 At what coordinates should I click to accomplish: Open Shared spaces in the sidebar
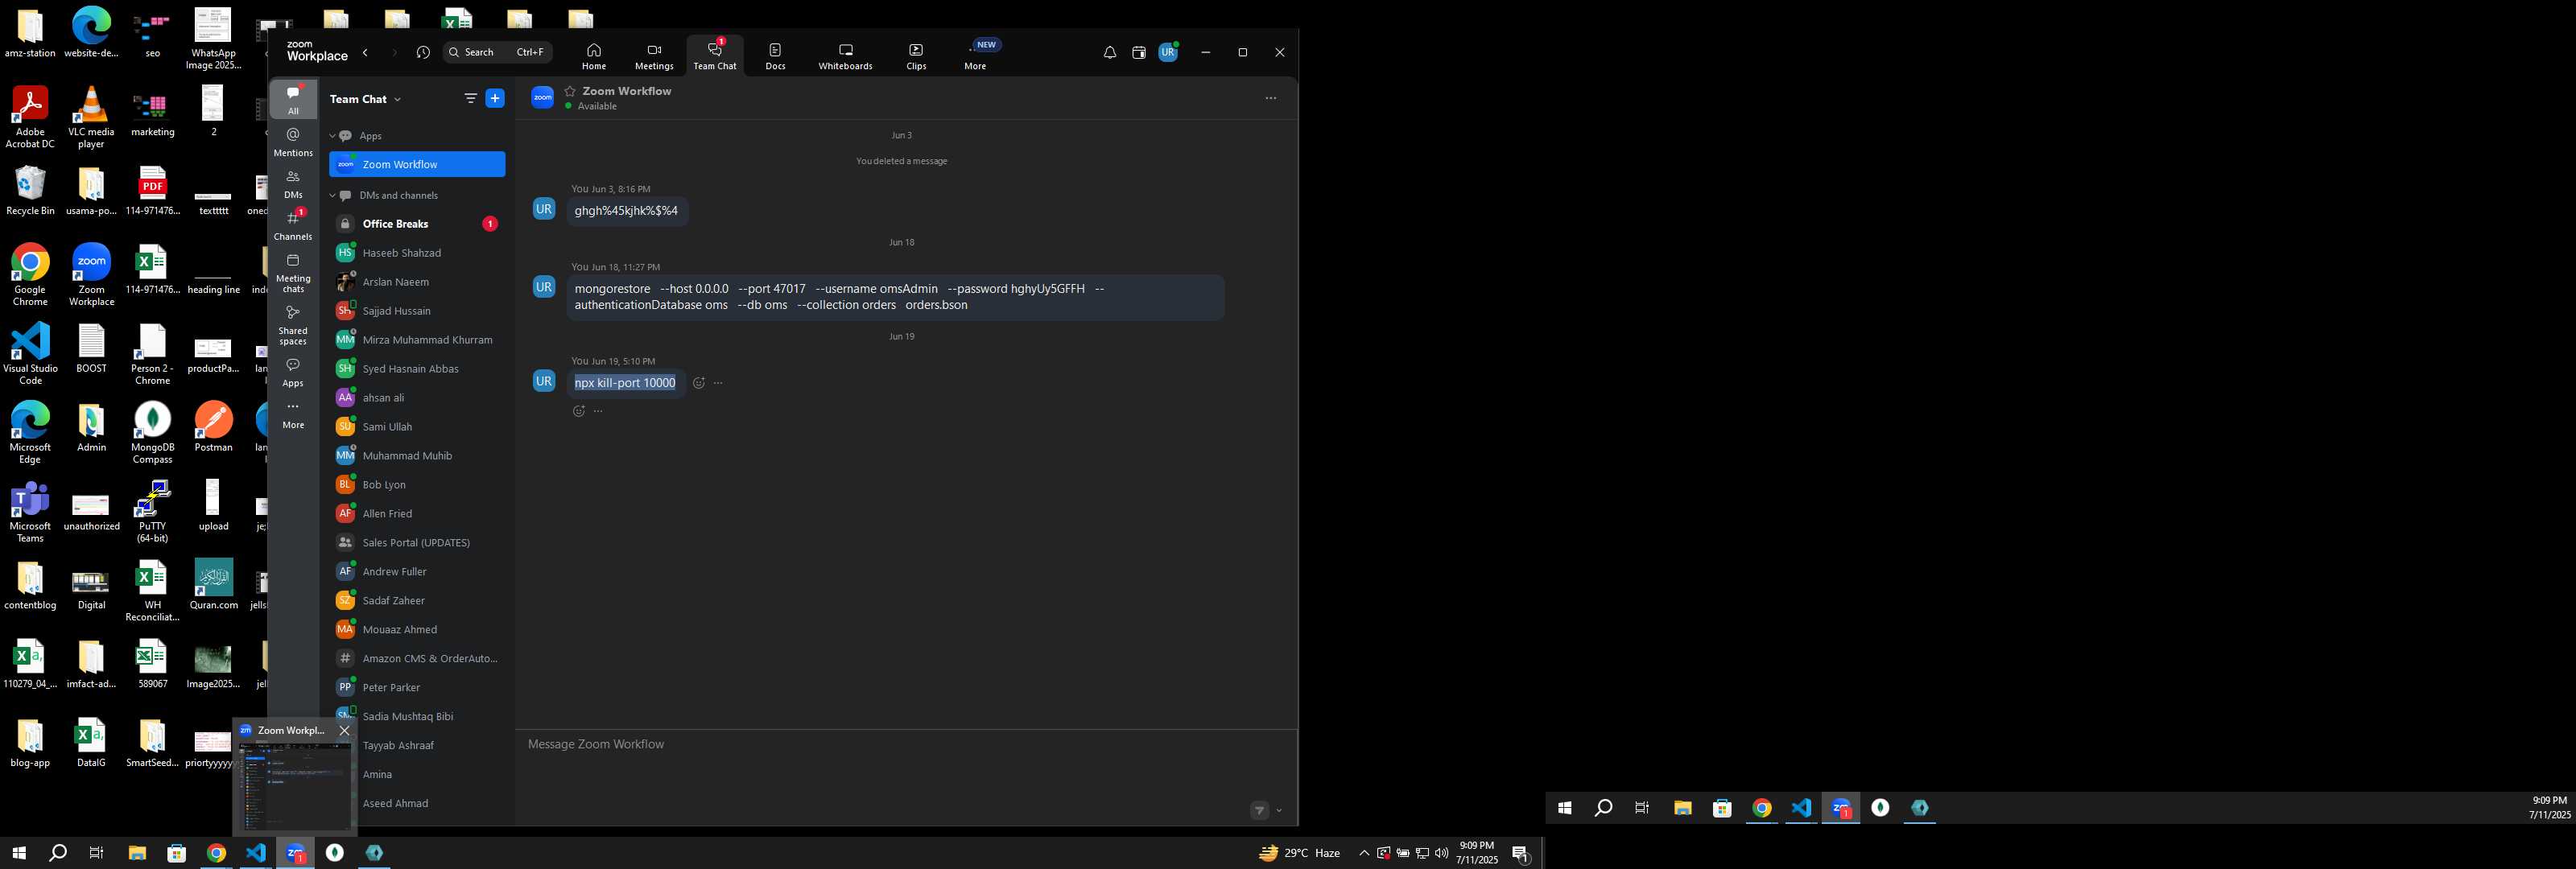point(293,325)
